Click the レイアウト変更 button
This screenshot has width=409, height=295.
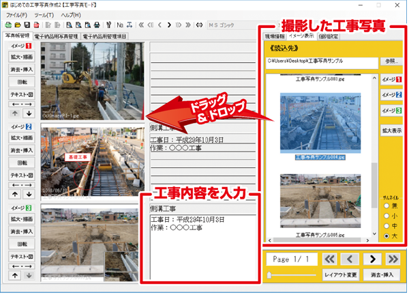(339, 275)
